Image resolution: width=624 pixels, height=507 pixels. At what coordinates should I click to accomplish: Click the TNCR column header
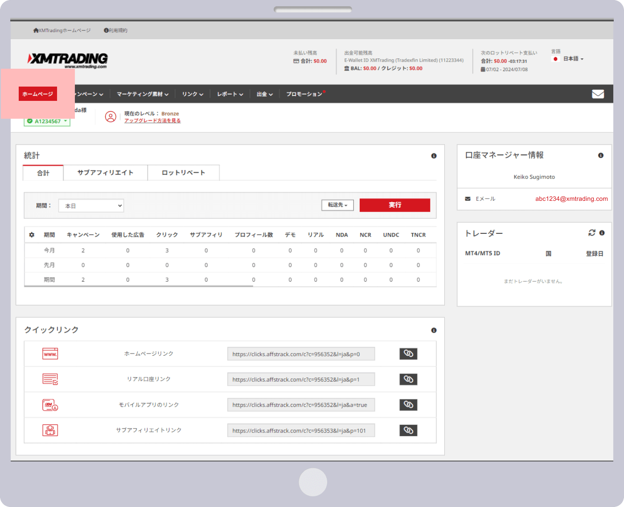pos(419,235)
